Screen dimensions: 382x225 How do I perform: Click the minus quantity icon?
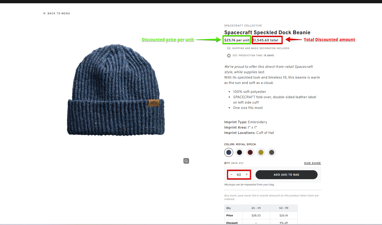pos(231,174)
